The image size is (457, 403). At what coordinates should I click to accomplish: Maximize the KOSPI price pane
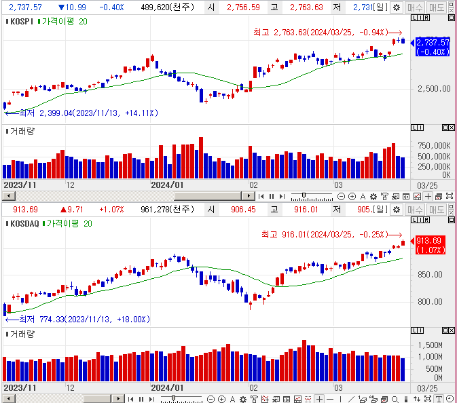pos(451,18)
